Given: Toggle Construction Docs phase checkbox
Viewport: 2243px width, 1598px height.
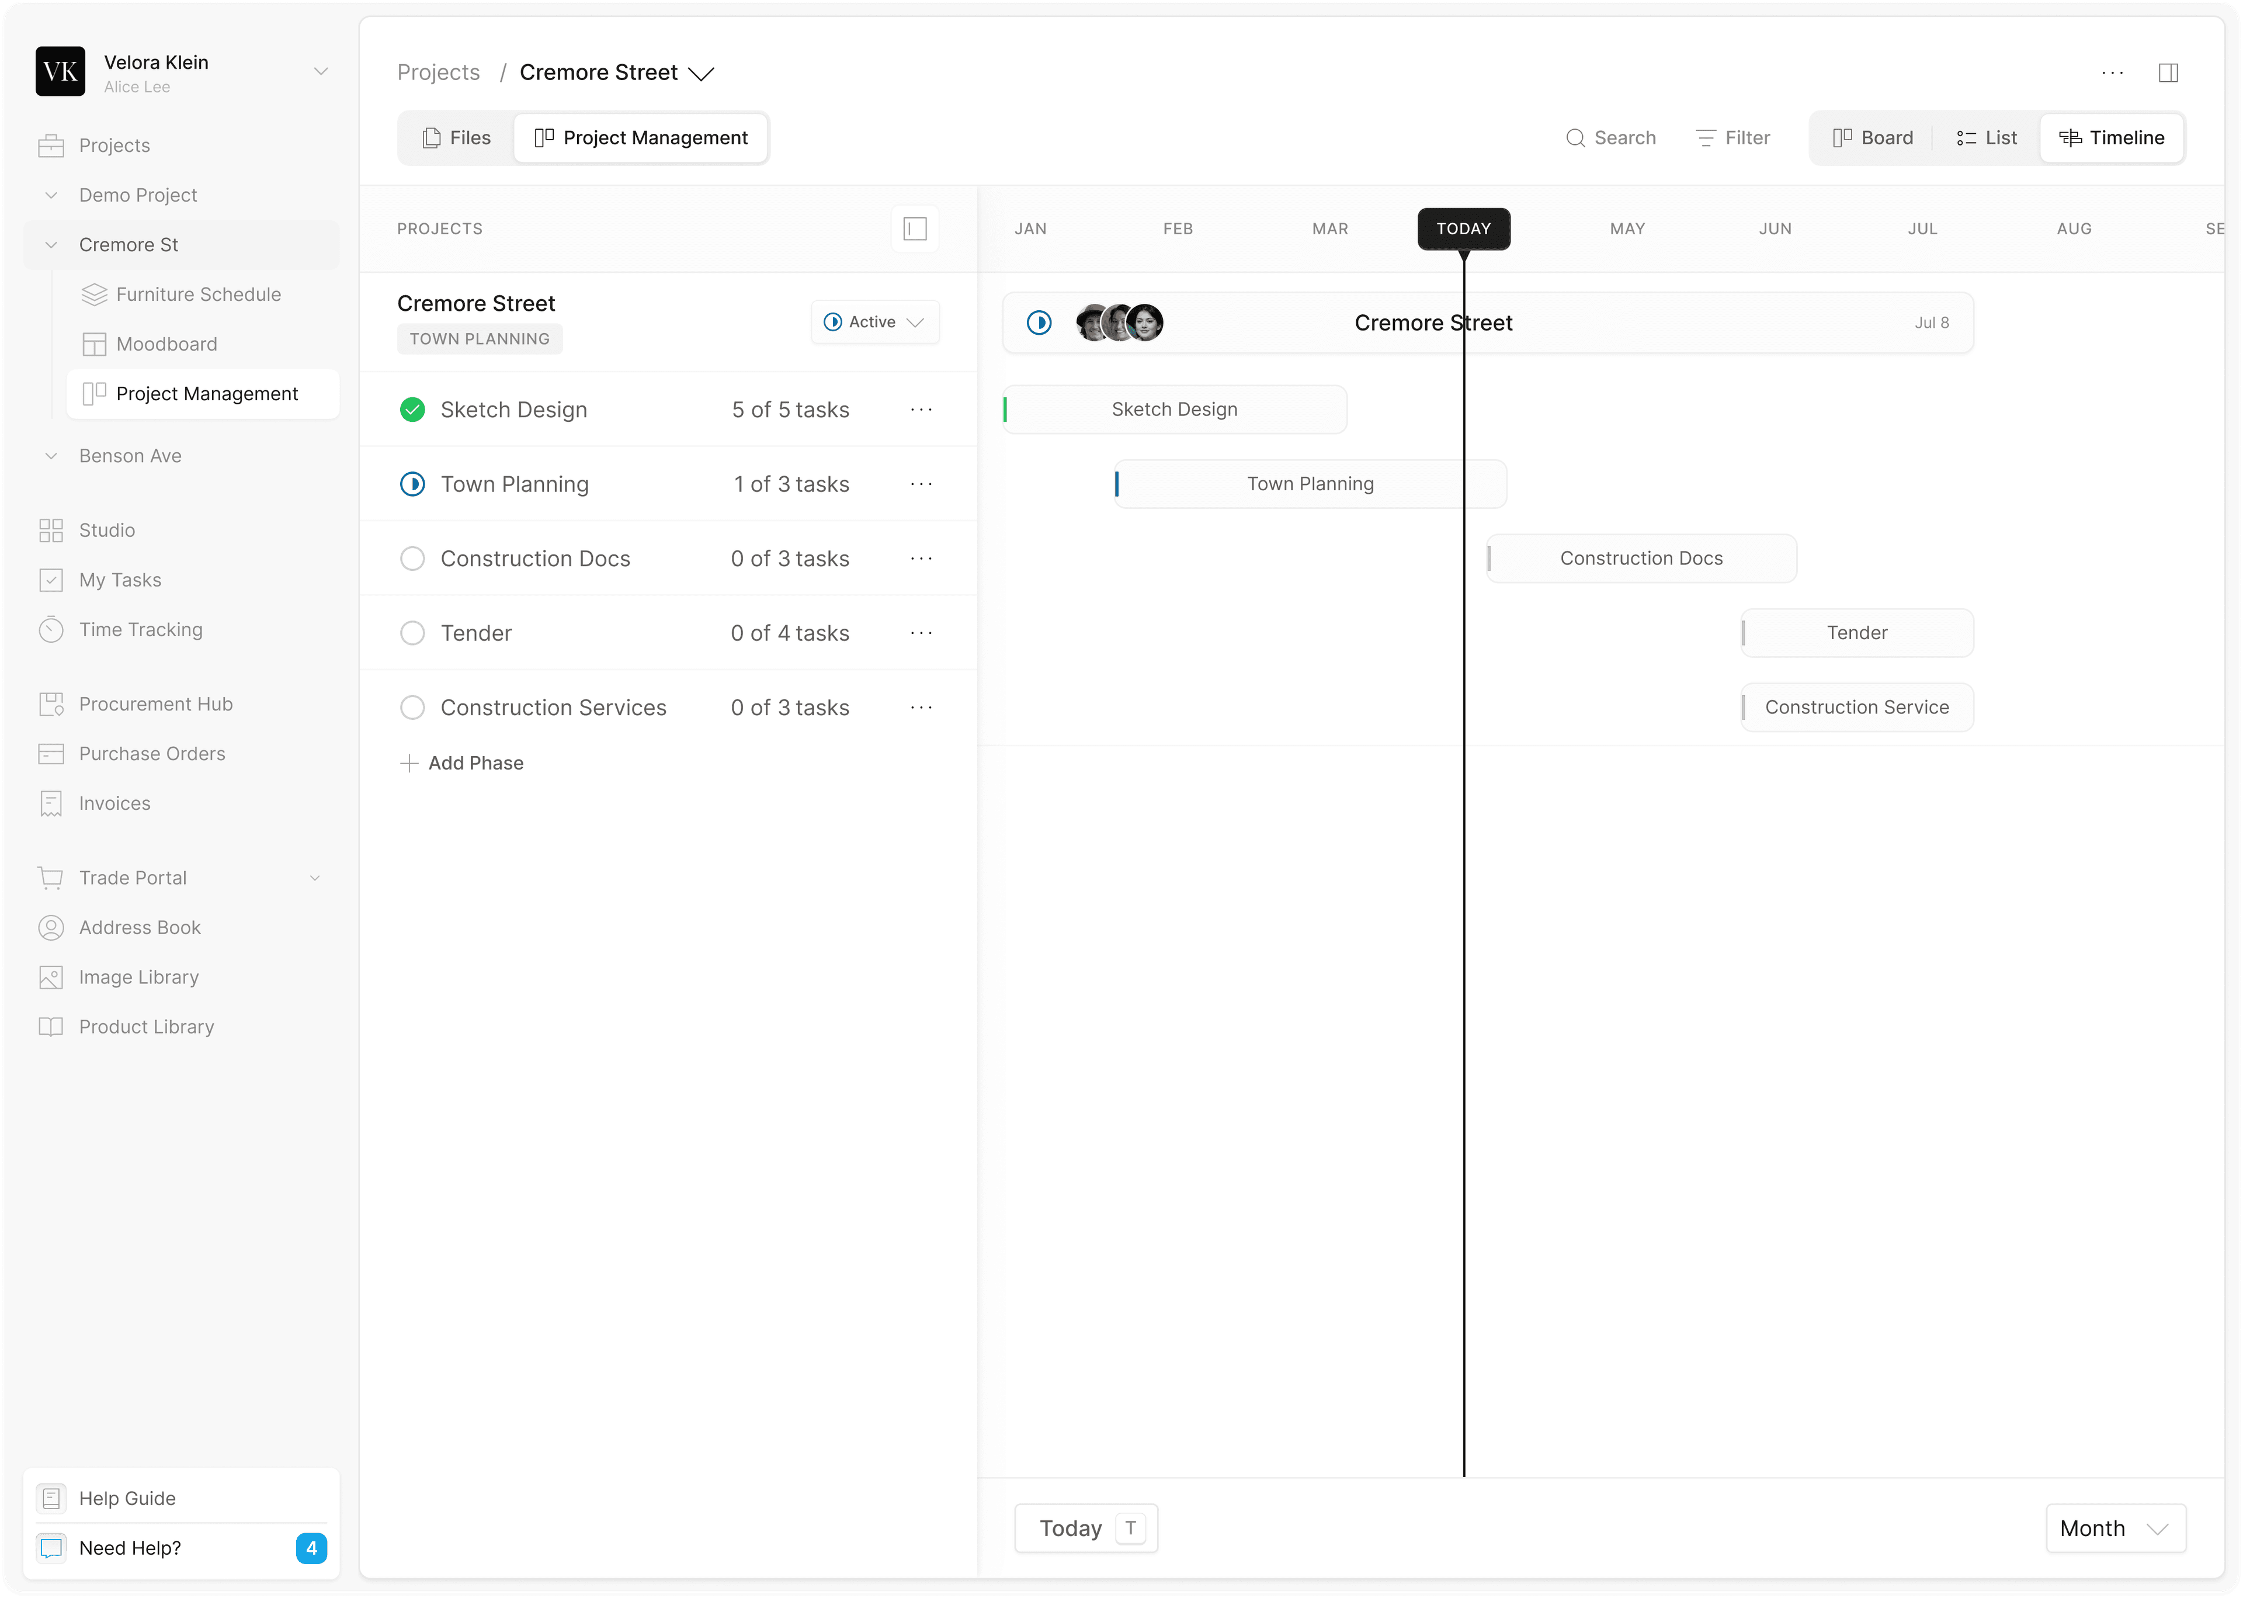Looking at the screenshot, I should (x=413, y=557).
